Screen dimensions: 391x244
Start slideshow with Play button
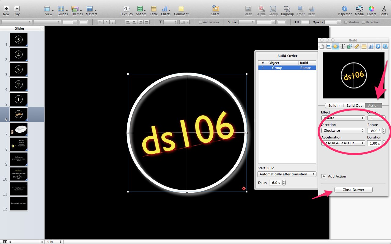click(16, 11)
